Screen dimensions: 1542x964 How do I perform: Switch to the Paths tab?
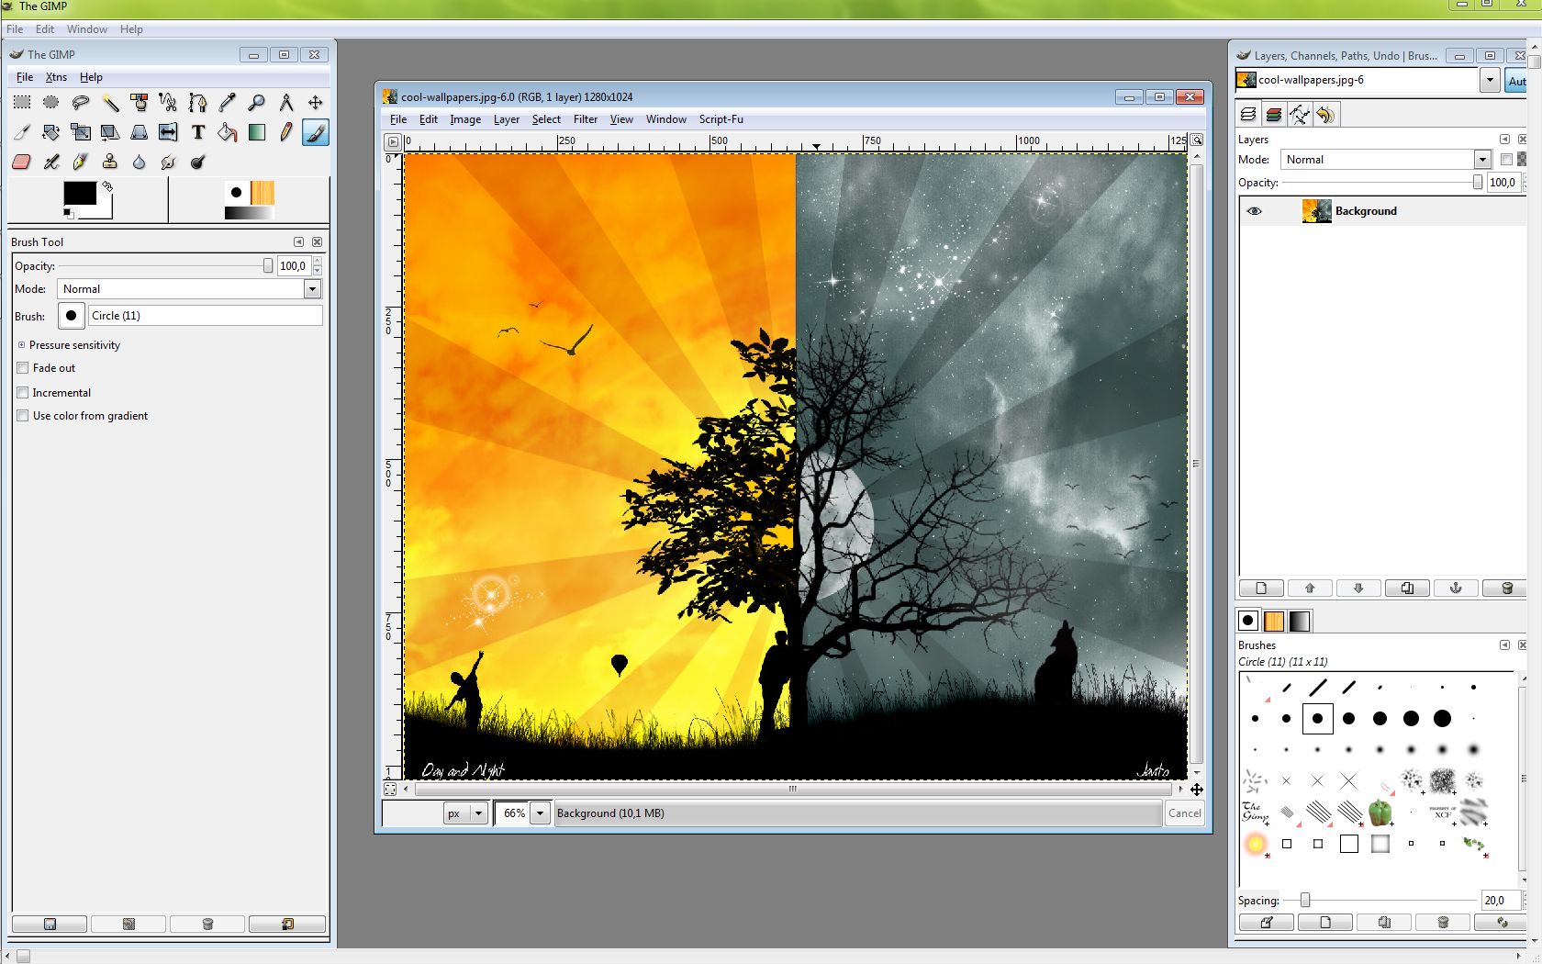pyautogui.click(x=1300, y=115)
